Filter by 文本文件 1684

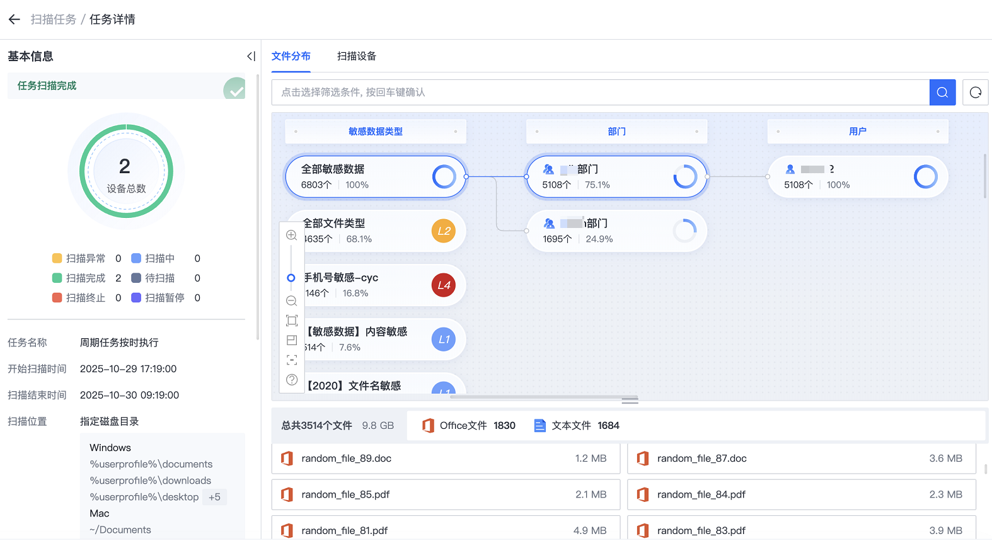(577, 426)
